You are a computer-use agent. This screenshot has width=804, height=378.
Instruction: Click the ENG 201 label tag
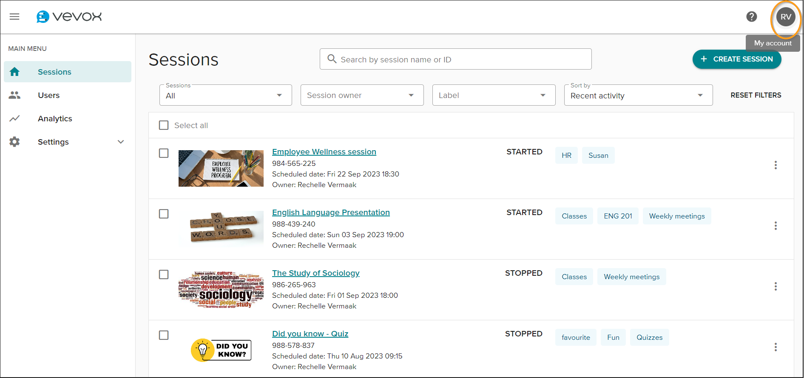coord(618,216)
